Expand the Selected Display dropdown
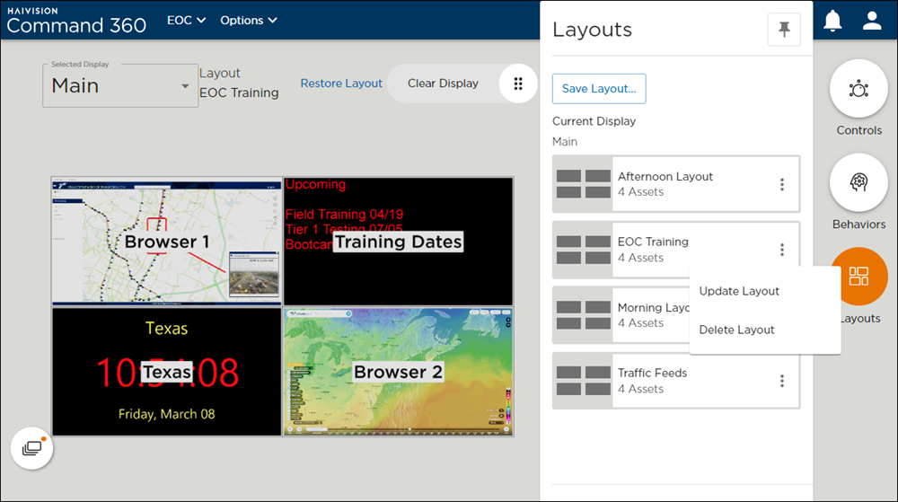 tap(120, 86)
